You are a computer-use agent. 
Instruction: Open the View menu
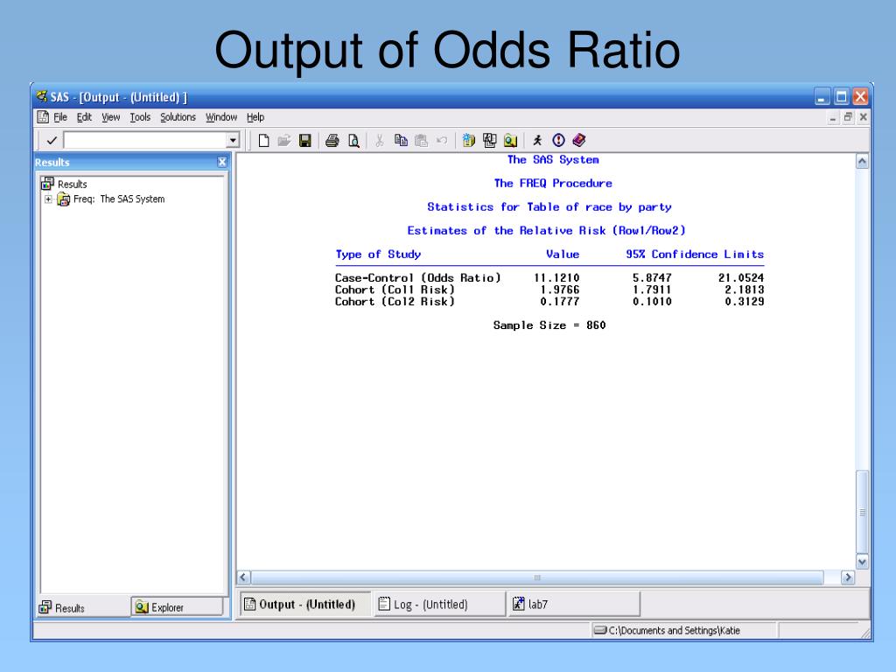[111, 117]
